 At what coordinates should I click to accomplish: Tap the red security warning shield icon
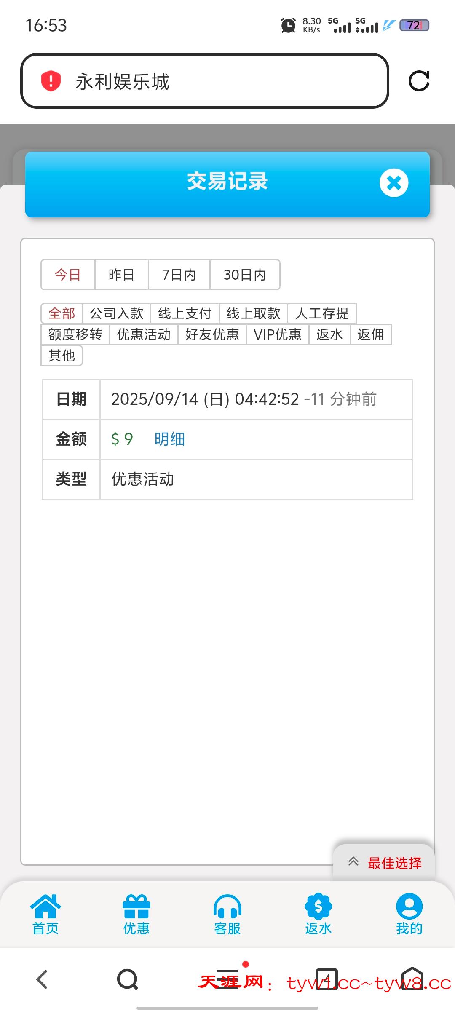point(51,82)
